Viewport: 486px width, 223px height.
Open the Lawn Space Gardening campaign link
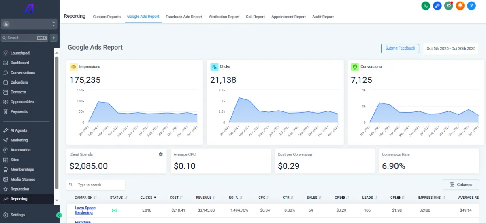tap(85, 210)
